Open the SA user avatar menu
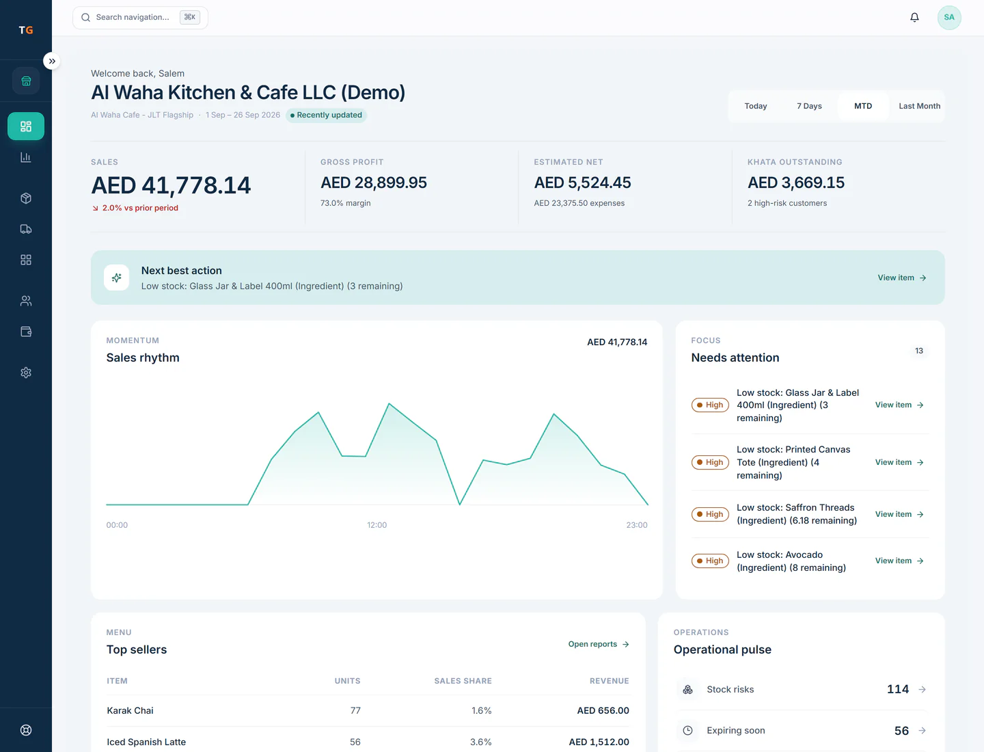 coord(949,17)
